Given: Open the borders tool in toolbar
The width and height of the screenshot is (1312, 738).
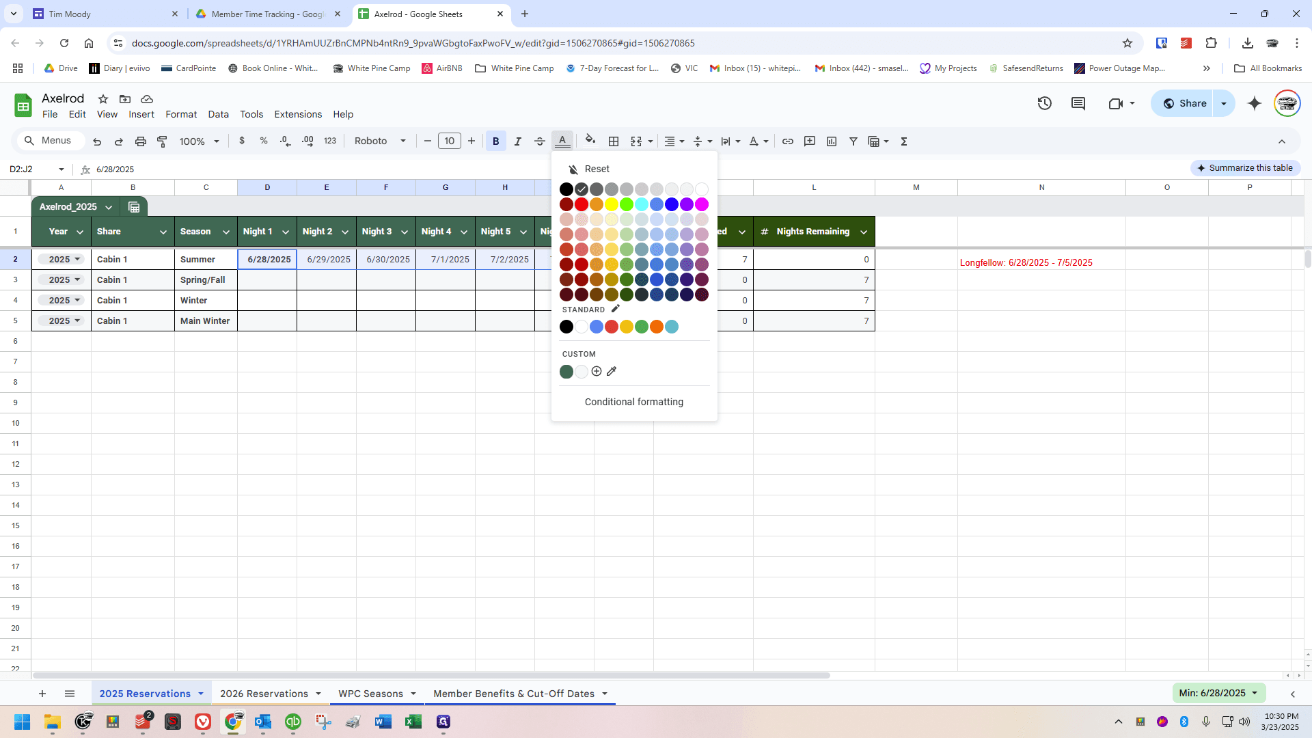Looking at the screenshot, I should point(614,141).
